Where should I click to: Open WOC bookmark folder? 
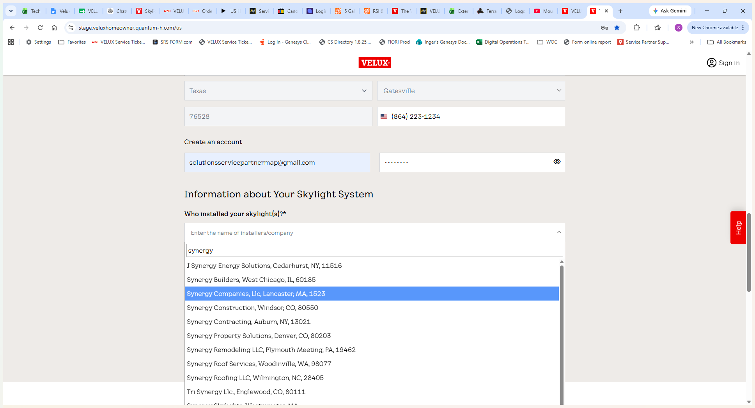point(547,42)
